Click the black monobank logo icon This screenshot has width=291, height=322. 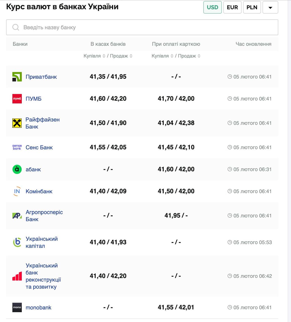click(x=17, y=307)
